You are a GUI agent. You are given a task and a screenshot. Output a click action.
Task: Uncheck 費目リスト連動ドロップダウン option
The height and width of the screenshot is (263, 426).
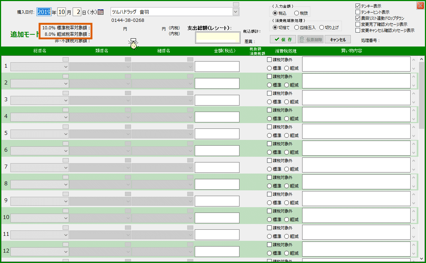coord(357,18)
